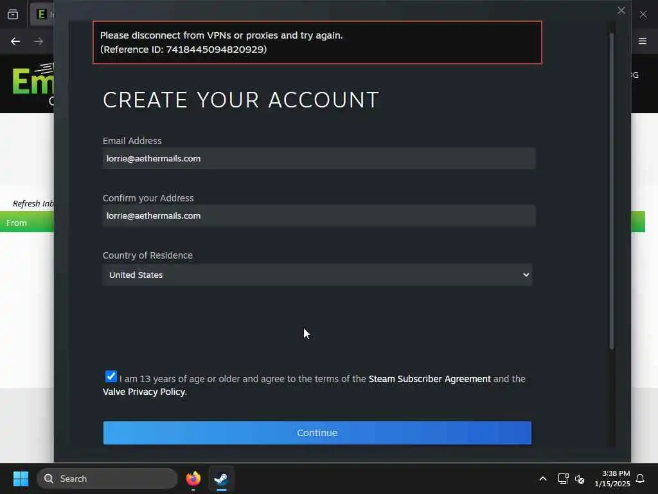Open the Country of Residence dropdown

click(x=317, y=275)
